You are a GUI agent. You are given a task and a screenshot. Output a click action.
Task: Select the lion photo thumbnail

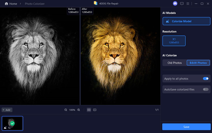(x=12, y=124)
